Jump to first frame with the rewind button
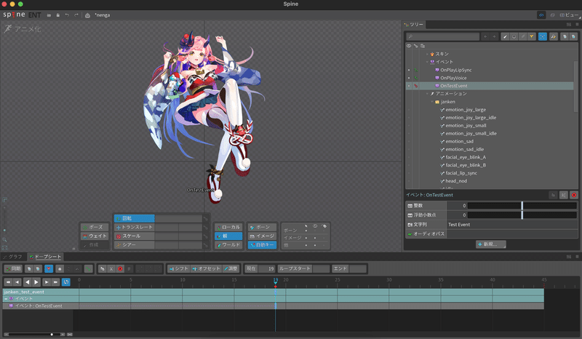This screenshot has width=582, height=339. pyautogui.click(x=8, y=282)
